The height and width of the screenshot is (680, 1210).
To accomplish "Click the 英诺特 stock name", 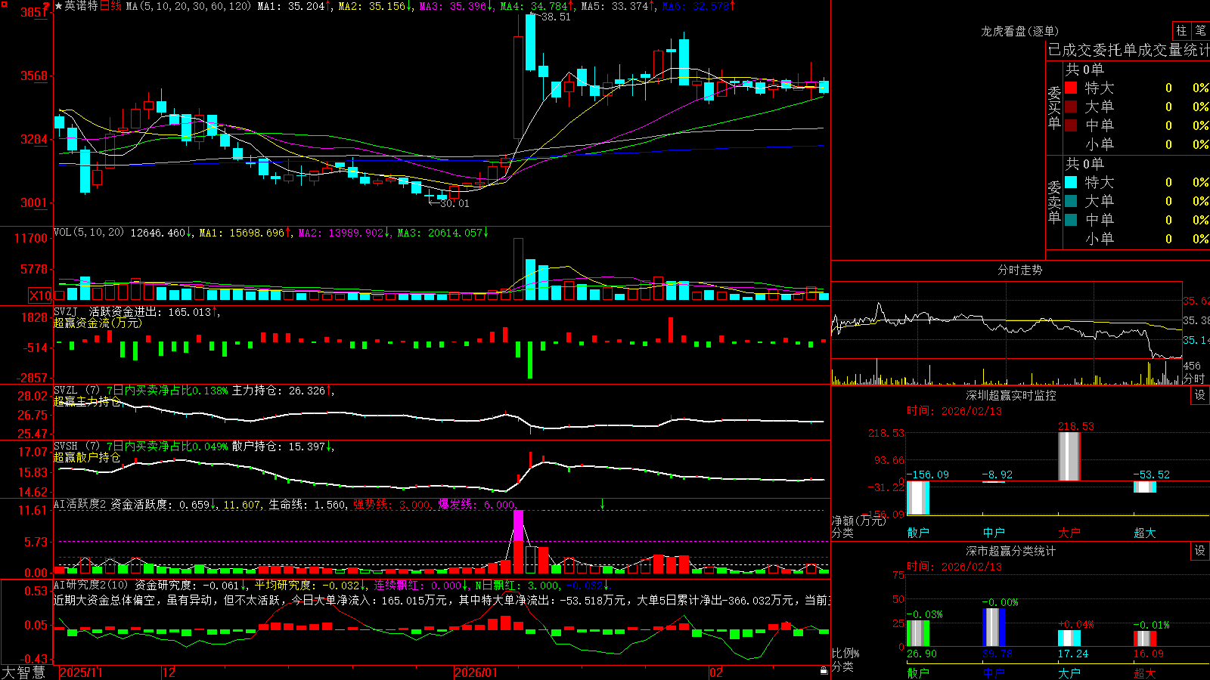I will (82, 6).
